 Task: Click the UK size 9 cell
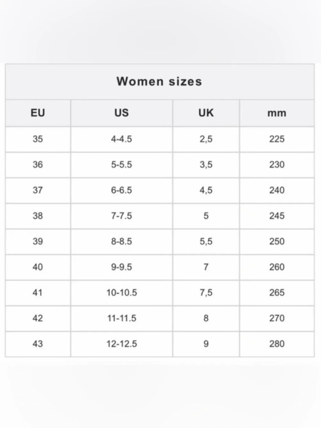[x=206, y=344]
